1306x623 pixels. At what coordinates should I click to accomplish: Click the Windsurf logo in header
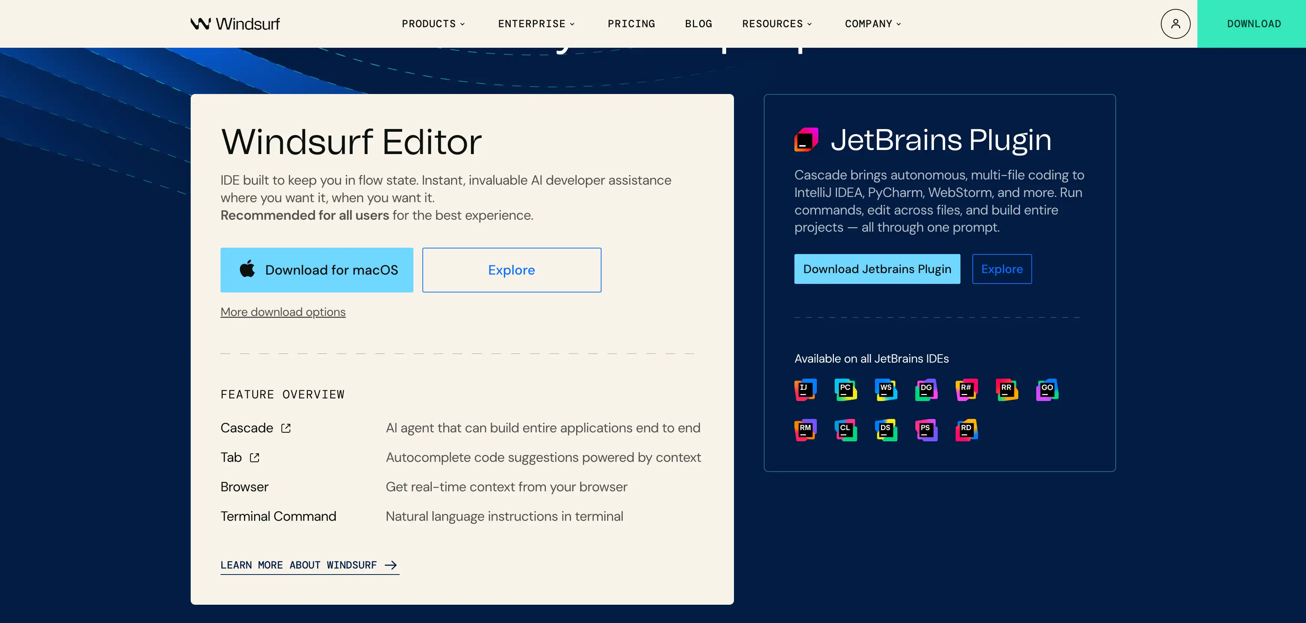(x=235, y=24)
